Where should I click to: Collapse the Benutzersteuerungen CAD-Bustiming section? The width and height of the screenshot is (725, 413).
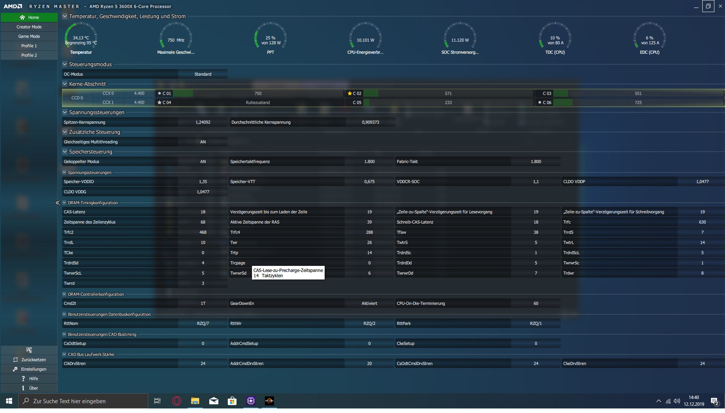[64, 334]
